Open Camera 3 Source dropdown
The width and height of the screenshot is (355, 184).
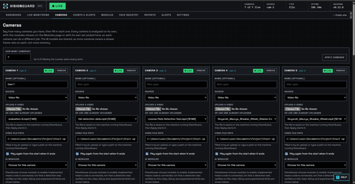pyautogui.click(x=176, y=97)
